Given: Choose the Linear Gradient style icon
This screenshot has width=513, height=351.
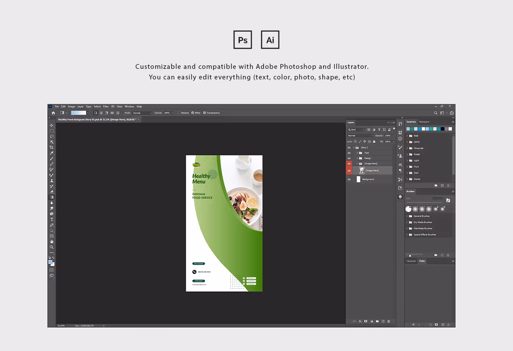Looking at the screenshot, I should (x=96, y=113).
